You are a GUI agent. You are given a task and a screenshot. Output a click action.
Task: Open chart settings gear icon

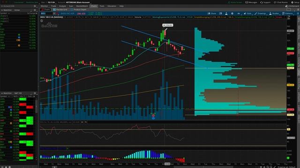[232, 14]
